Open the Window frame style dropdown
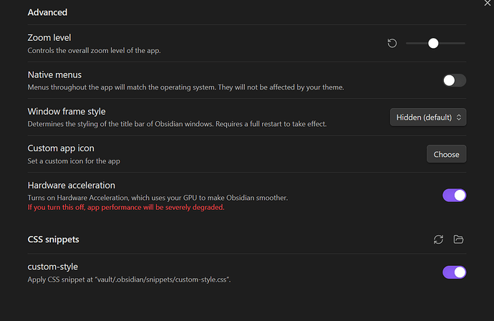 coord(428,118)
